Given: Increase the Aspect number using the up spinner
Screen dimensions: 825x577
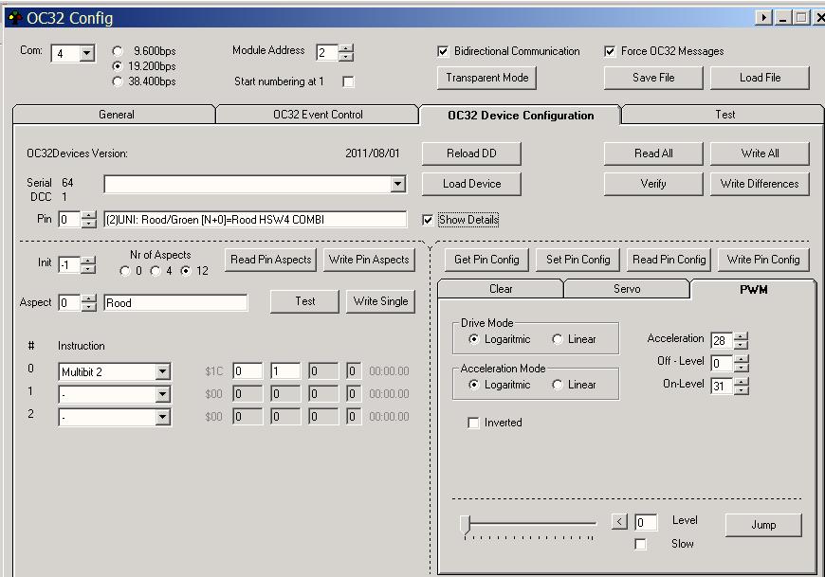Looking at the screenshot, I should [x=89, y=298].
